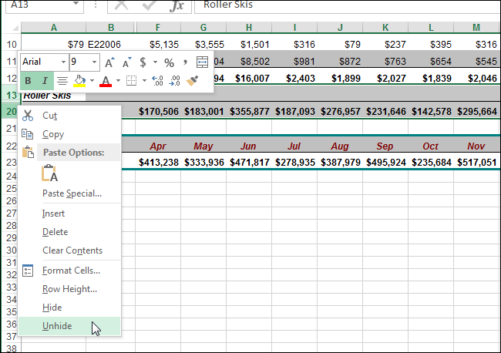
Task: Open Format Cells dialog entry
Action: click(71, 271)
